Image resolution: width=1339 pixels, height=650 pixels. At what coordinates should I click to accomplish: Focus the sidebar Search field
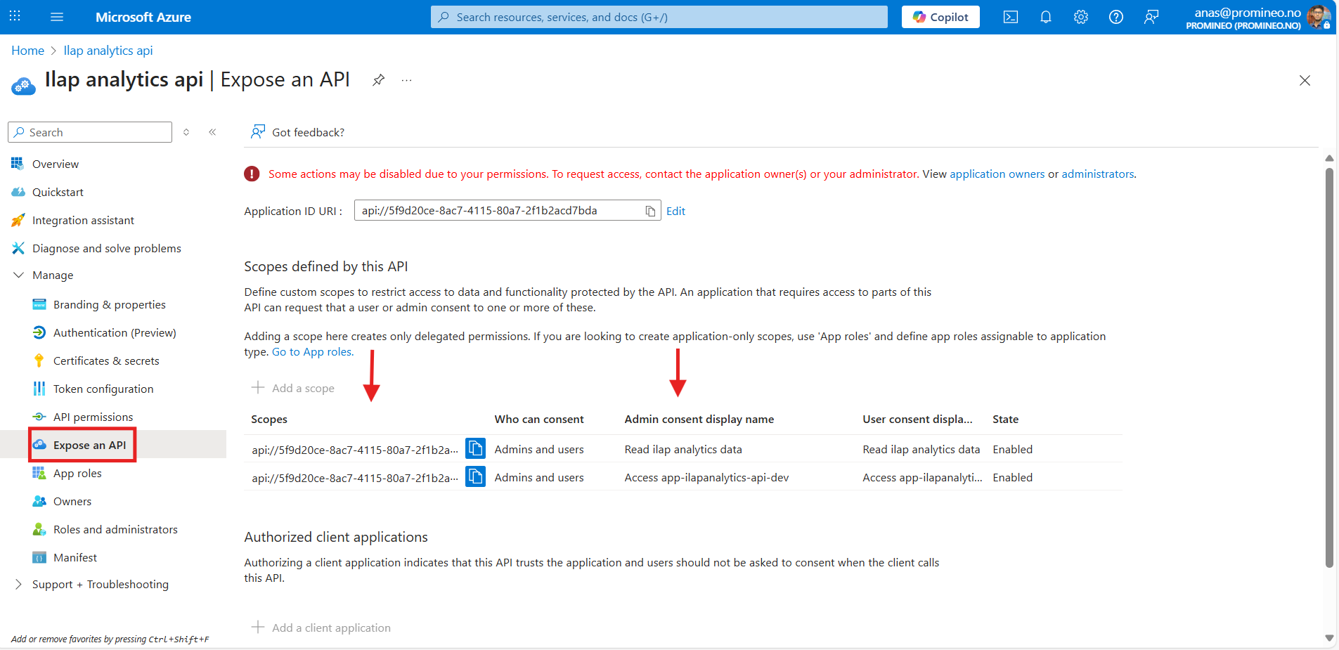coord(90,132)
